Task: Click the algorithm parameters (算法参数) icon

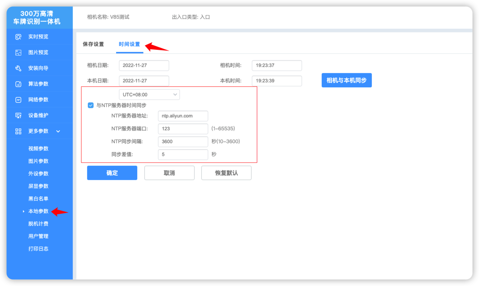Action: 18,84
